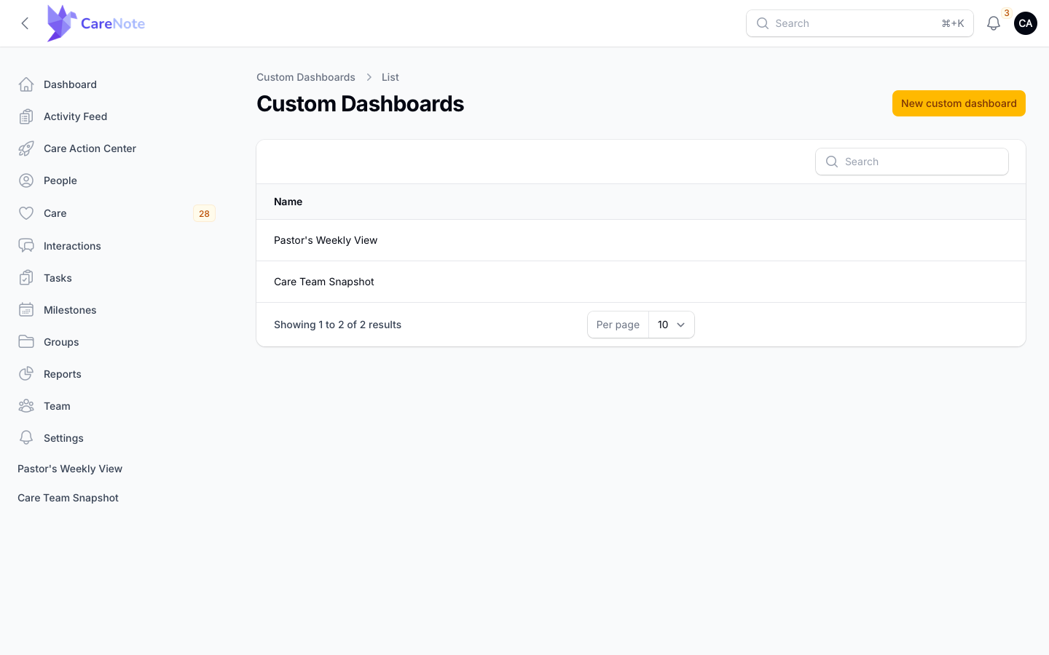Click the Care count badge 28

[x=204, y=213]
